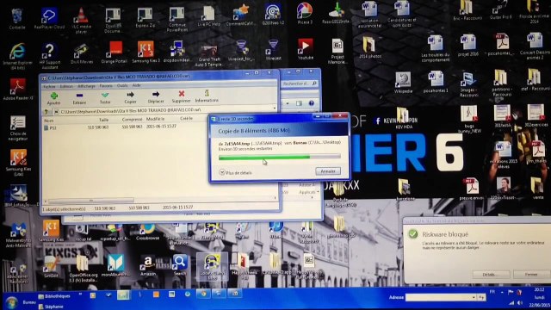Click the Explorer search box behind 7-Zip

point(300,84)
